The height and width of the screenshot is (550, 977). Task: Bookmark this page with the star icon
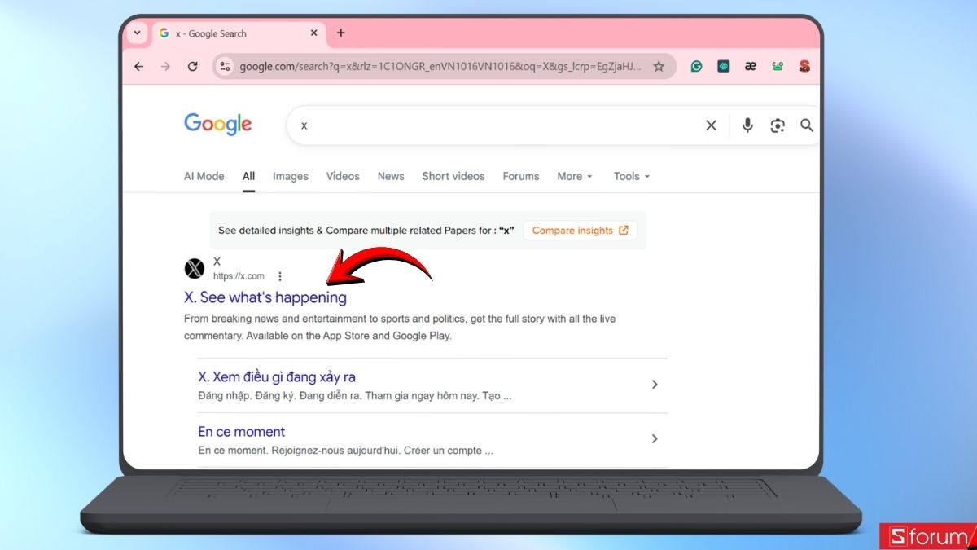click(x=659, y=66)
